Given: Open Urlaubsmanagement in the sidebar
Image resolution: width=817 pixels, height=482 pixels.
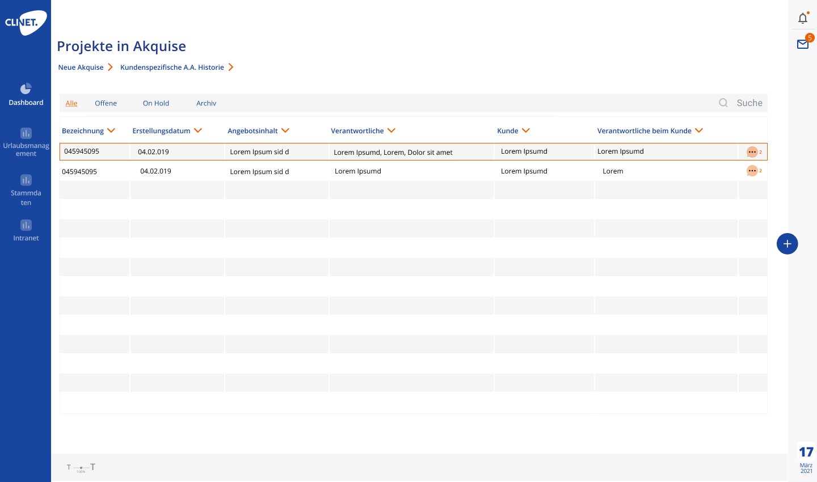Looking at the screenshot, I should [x=26, y=134].
